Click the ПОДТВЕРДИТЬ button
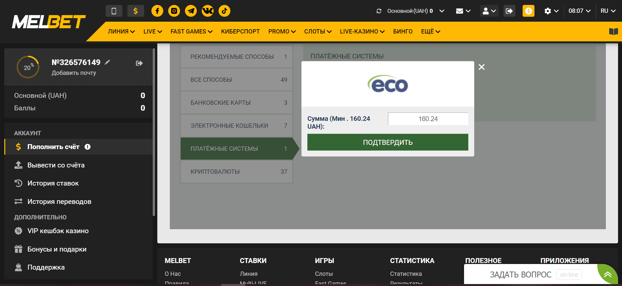The height and width of the screenshot is (286, 622). pos(388,142)
